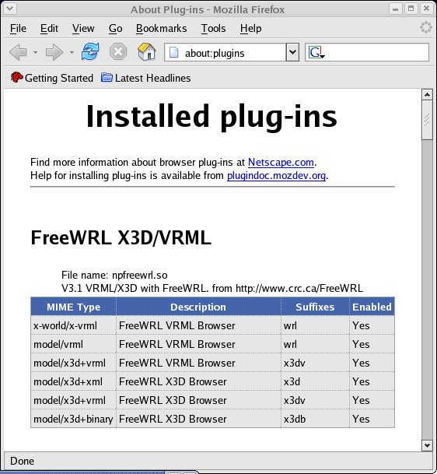Open the Forward history dropdown arrow
Screen dimensions: 437x474
[72, 52]
